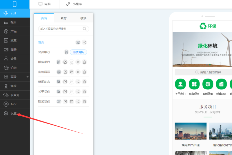
Task: Edit the 联系我们 page
Action: coord(65,102)
